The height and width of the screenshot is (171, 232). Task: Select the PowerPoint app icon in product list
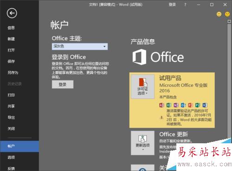(x=190, y=105)
